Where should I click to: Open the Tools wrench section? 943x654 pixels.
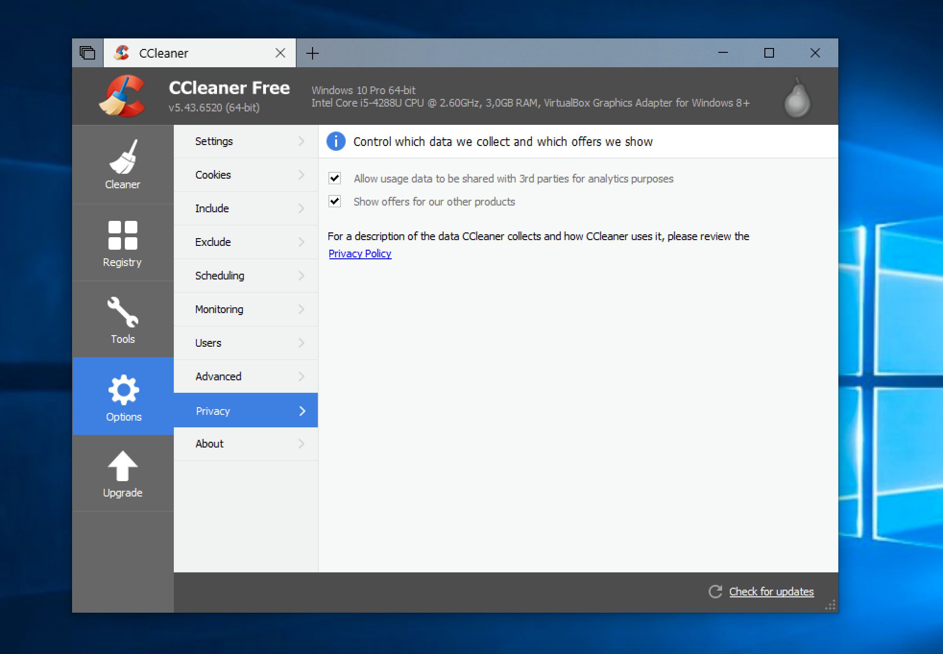(x=123, y=312)
